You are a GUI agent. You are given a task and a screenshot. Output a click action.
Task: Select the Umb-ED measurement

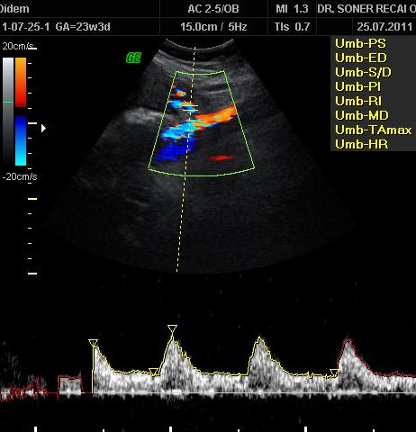point(361,58)
